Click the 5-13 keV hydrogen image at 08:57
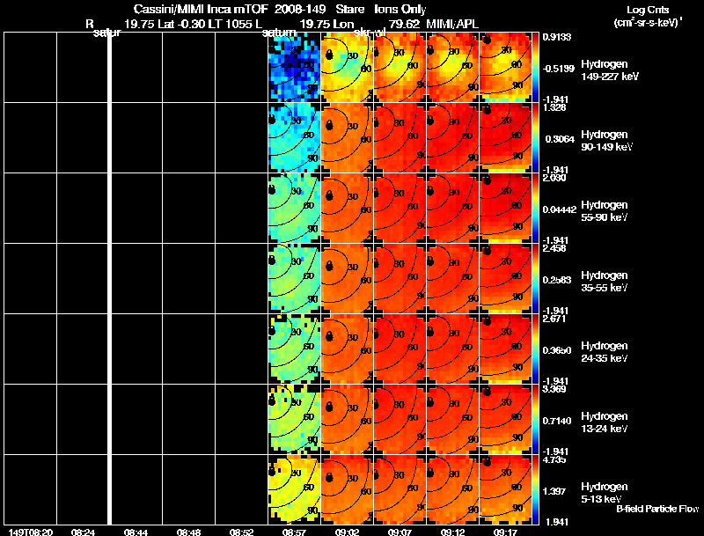Screen dimensions: 704x536 [x=294, y=489]
